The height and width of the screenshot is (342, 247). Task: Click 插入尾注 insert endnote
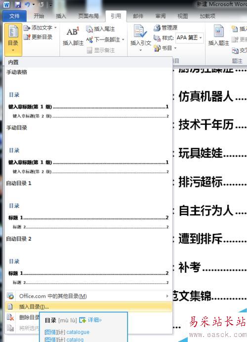[100, 29]
